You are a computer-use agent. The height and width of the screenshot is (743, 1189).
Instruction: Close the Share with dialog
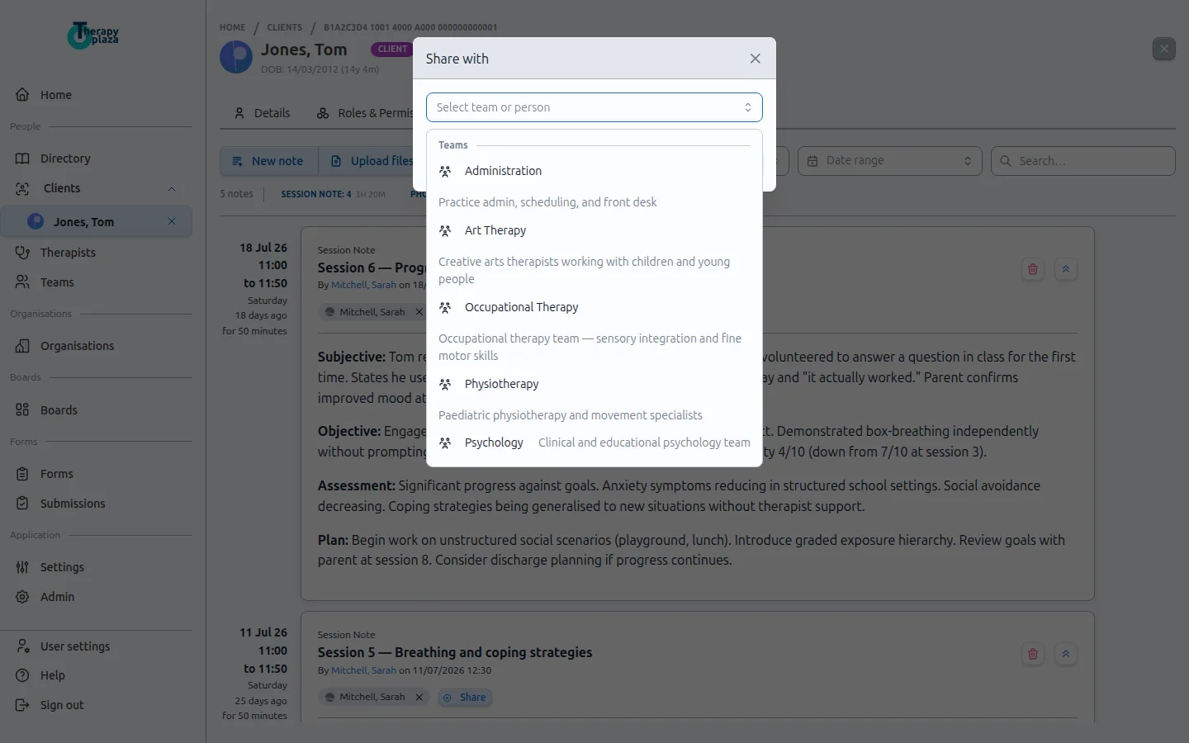(x=755, y=59)
